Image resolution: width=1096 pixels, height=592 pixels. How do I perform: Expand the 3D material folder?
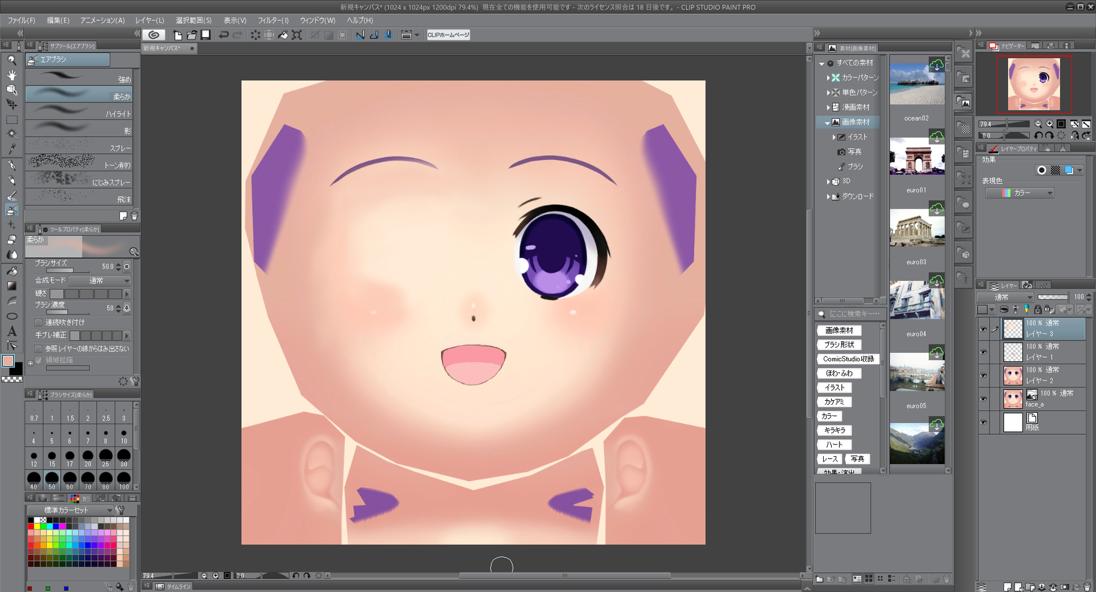(x=828, y=182)
